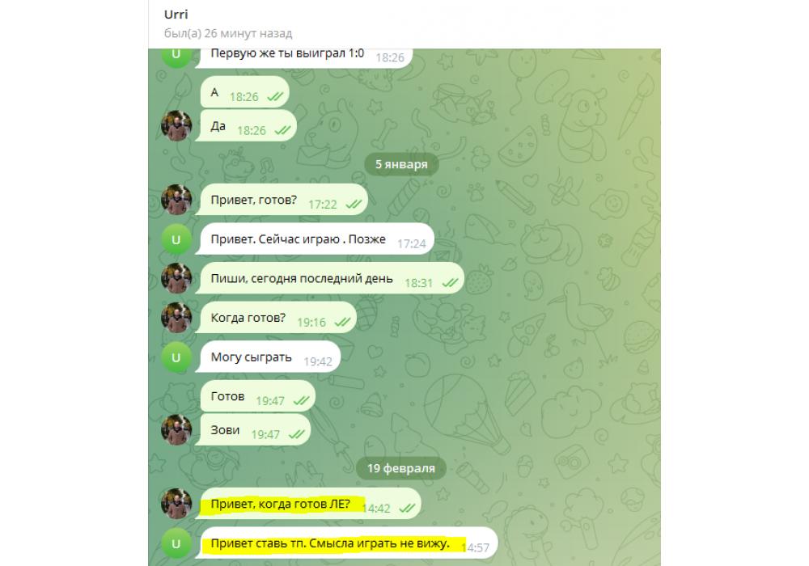Select the 'Первую же ты выиграл 1:0' message

point(306,57)
